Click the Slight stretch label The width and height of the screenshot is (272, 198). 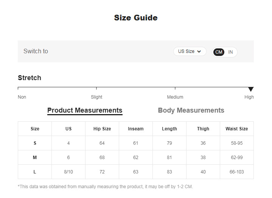coord(96,97)
